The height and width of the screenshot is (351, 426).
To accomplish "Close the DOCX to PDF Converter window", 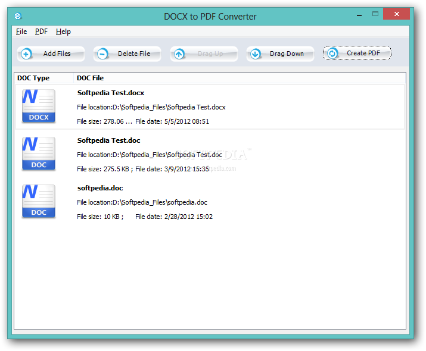I will point(396,14).
